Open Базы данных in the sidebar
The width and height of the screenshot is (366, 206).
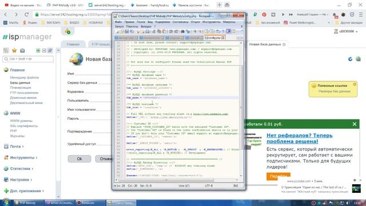click(x=20, y=82)
